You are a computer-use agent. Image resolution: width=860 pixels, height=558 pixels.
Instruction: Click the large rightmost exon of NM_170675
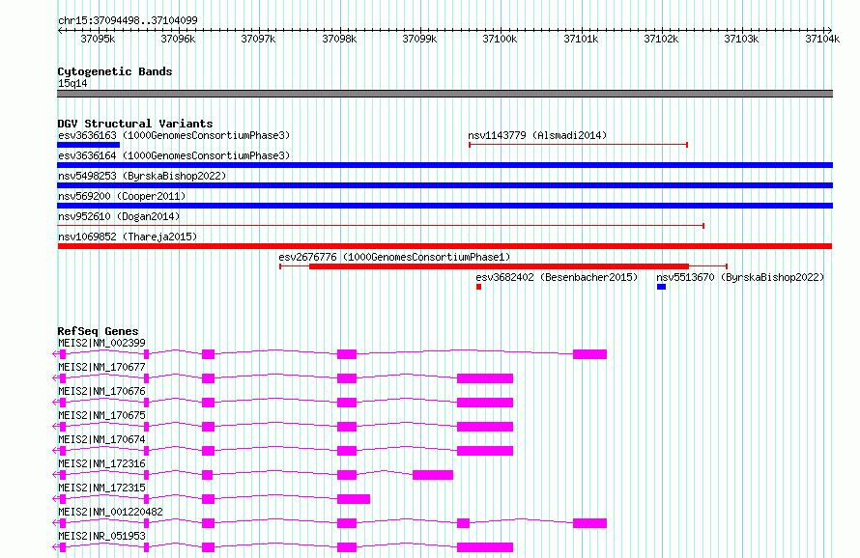click(x=485, y=427)
